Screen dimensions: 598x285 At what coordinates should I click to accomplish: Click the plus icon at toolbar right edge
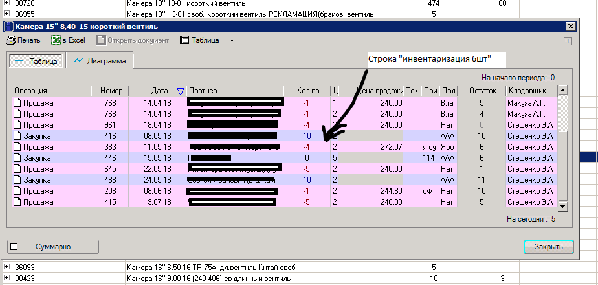point(568,41)
